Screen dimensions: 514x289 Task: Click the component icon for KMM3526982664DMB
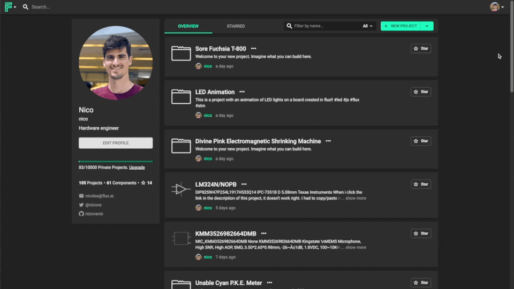click(181, 238)
